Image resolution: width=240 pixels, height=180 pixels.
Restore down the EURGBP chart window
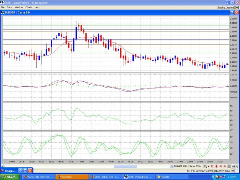point(232,13)
